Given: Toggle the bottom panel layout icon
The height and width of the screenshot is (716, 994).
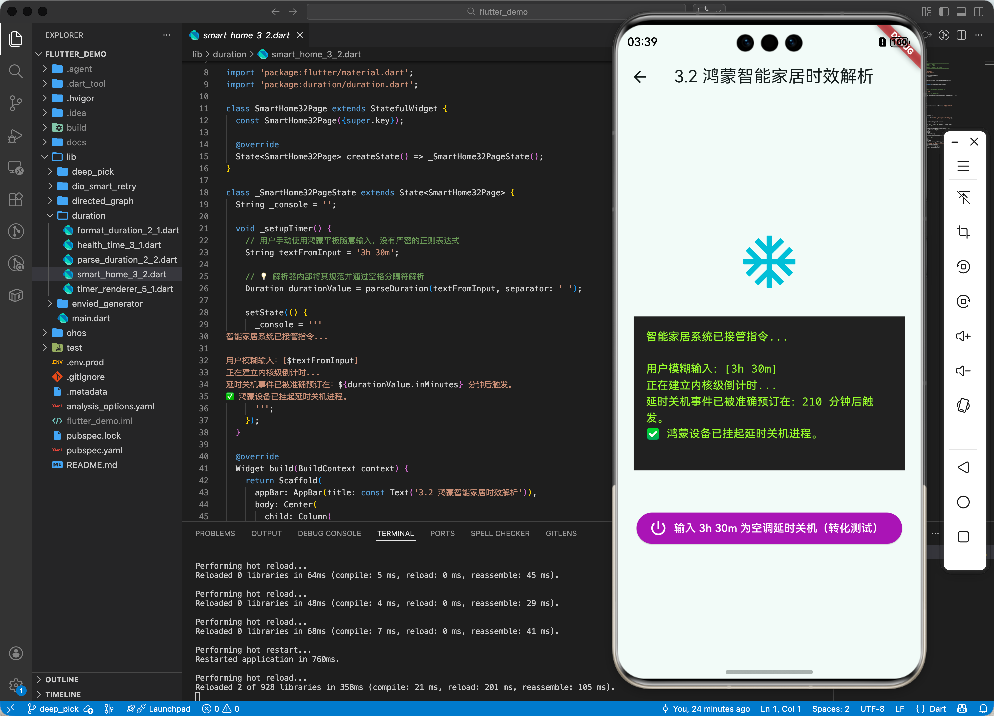Looking at the screenshot, I should click(x=961, y=12).
